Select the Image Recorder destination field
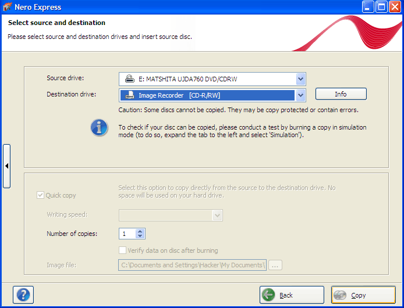This screenshot has height=308, width=404. click(212, 95)
